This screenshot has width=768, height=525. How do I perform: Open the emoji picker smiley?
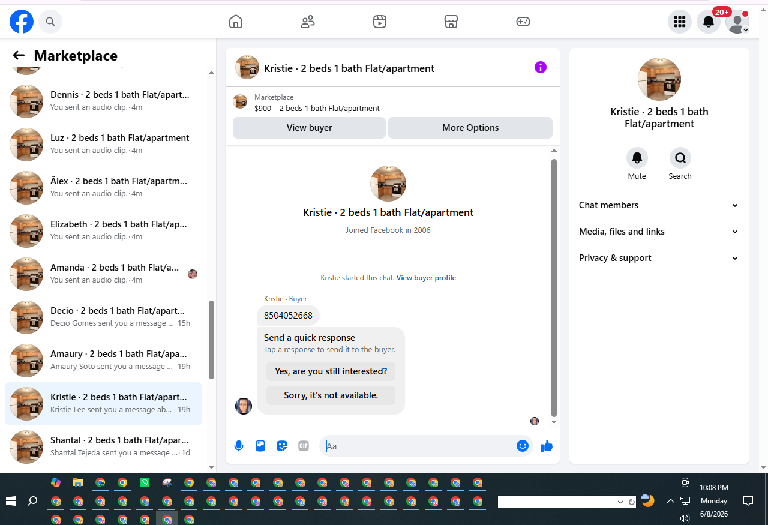coord(523,446)
